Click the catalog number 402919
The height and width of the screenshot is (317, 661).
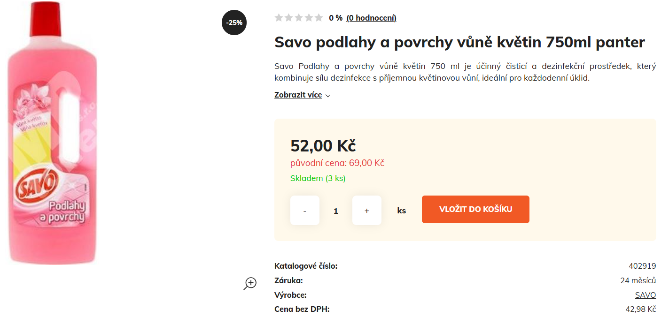pyautogui.click(x=642, y=266)
